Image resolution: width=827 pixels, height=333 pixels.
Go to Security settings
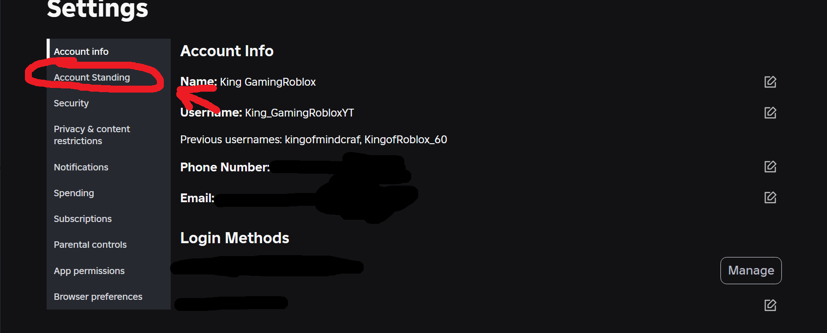tap(71, 103)
